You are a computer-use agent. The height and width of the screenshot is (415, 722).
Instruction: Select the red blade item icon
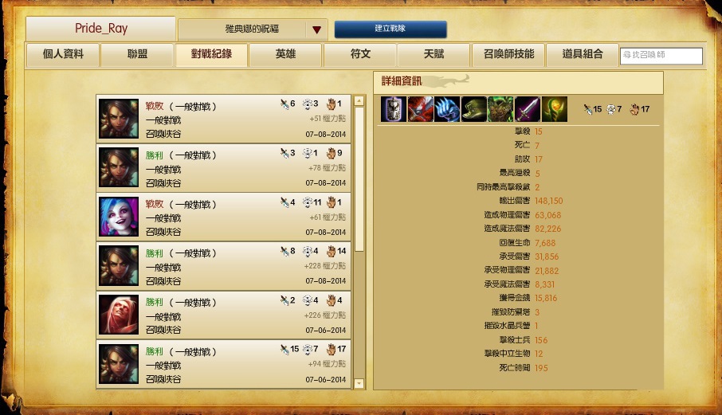click(421, 109)
